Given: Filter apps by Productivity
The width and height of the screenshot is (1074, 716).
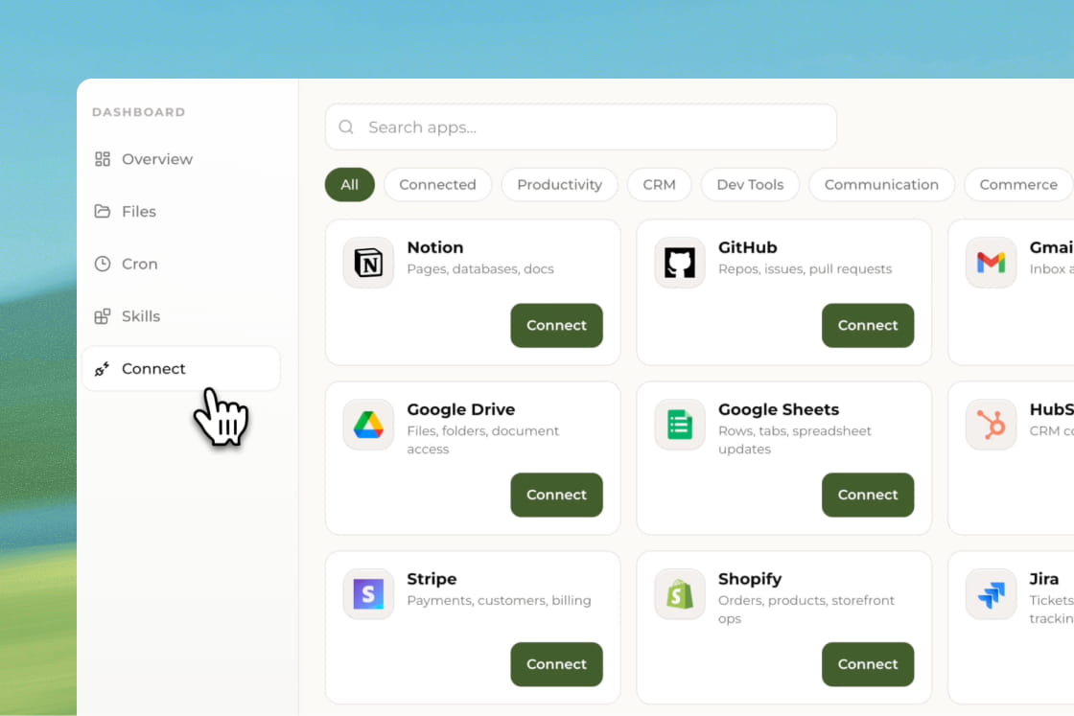Looking at the screenshot, I should tap(560, 185).
